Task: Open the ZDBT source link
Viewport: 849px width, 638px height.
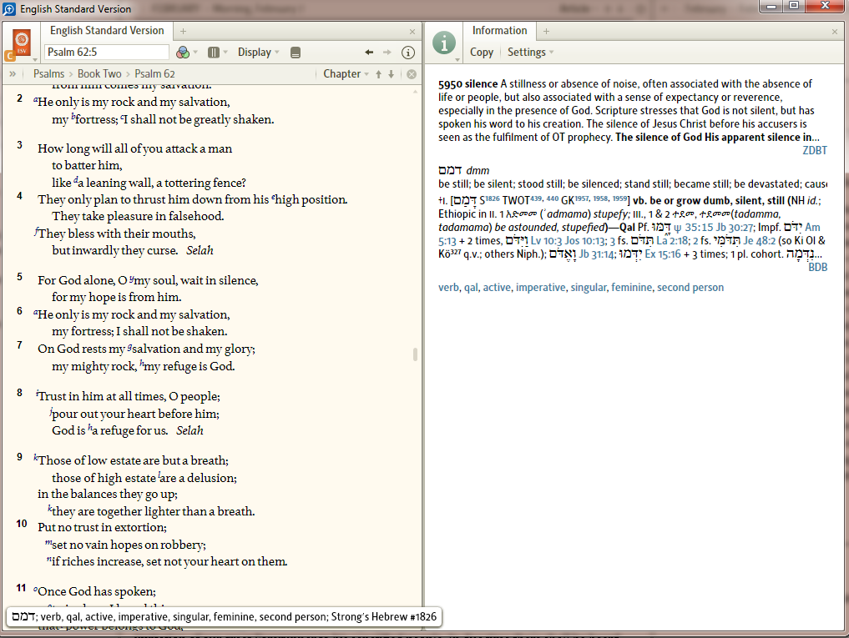Action: click(814, 150)
